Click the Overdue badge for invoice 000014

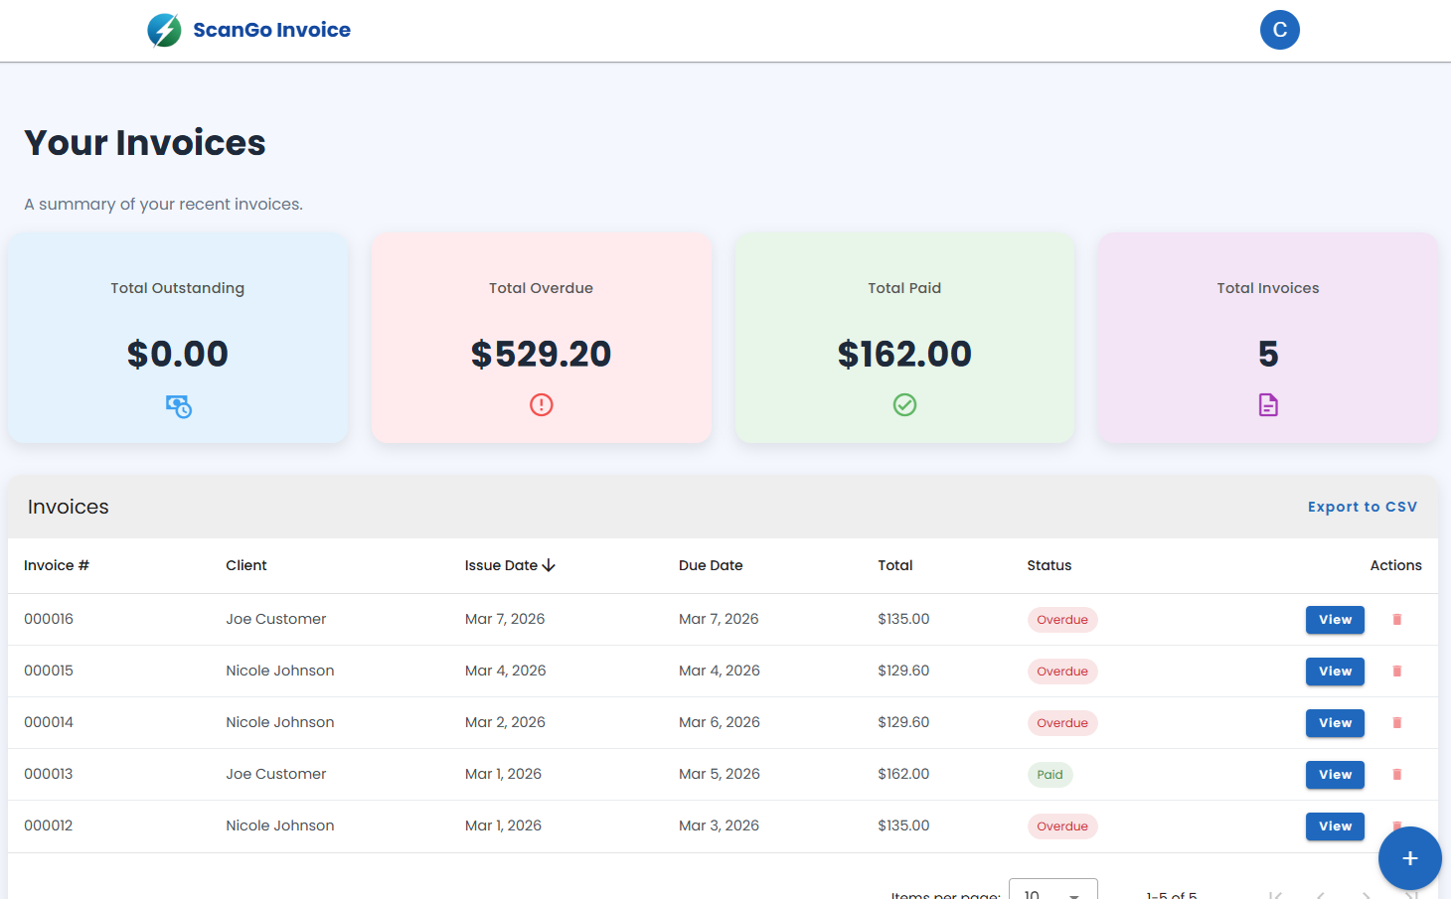pyautogui.click(x=1062, y=723)
